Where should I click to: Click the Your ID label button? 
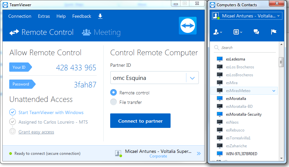tap(20, 67)
